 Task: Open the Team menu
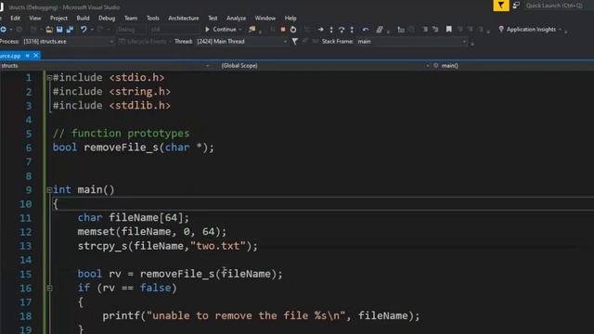point(131,18)
